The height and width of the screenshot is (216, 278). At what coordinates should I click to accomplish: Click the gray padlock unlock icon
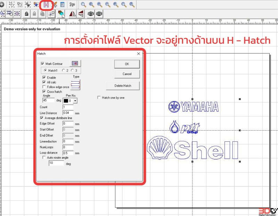tap(34, 14)
